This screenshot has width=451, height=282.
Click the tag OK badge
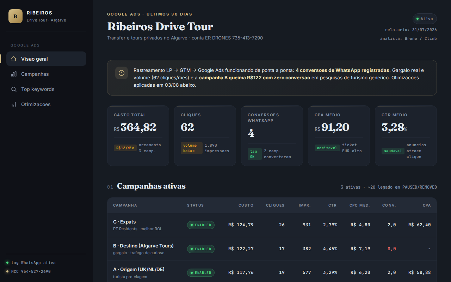(254, 154)
